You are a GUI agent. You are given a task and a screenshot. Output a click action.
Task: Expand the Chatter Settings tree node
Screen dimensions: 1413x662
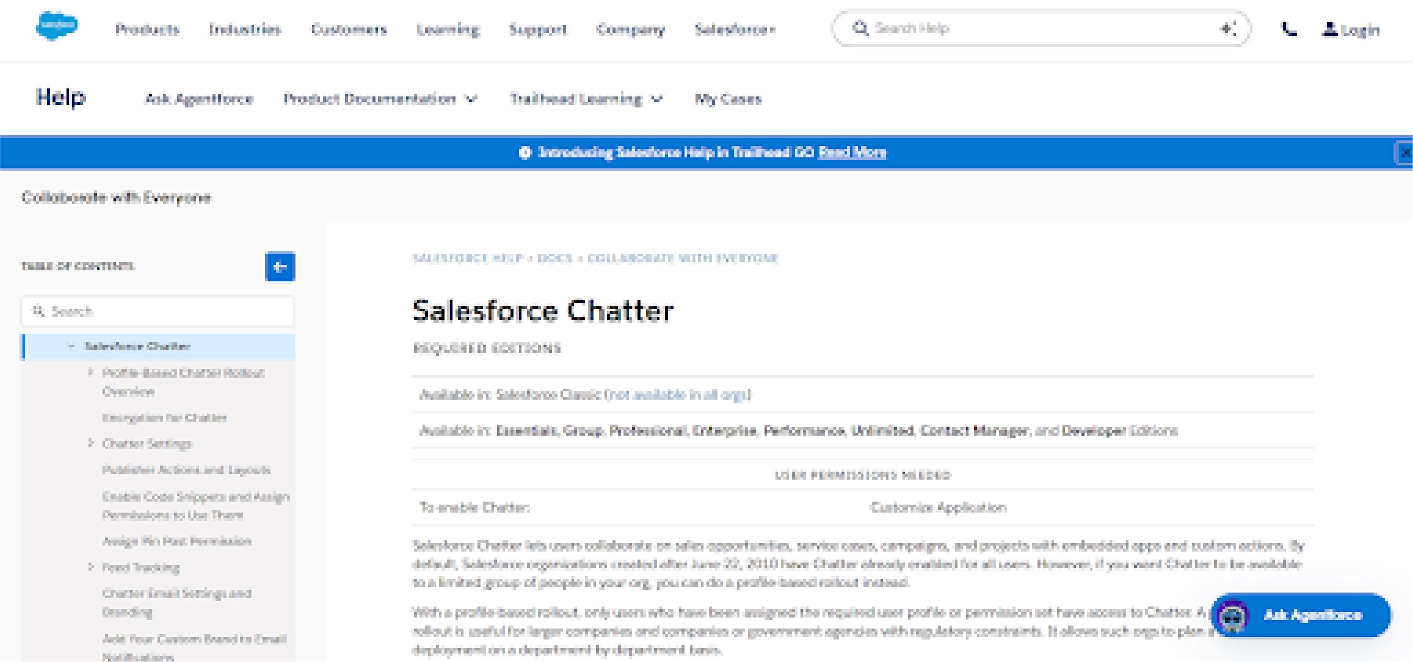click(x=91, y=443)
